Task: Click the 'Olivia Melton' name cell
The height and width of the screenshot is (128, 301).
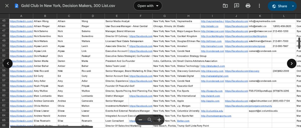Action: tap(45, 106)
